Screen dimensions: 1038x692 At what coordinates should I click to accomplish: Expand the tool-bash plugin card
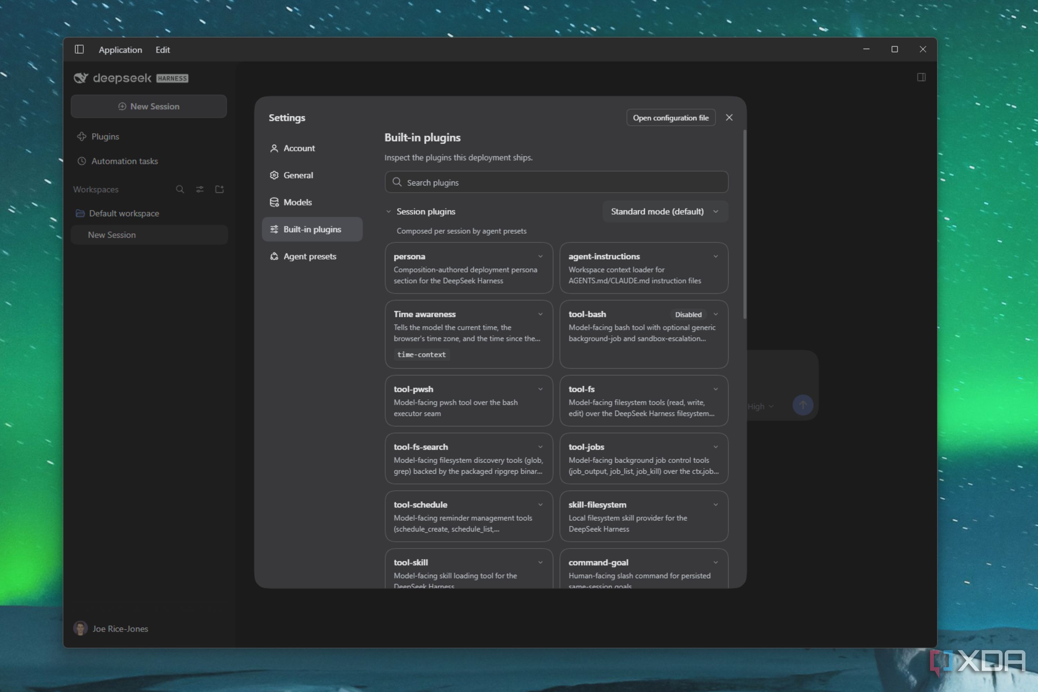click(x=715, y=314)
